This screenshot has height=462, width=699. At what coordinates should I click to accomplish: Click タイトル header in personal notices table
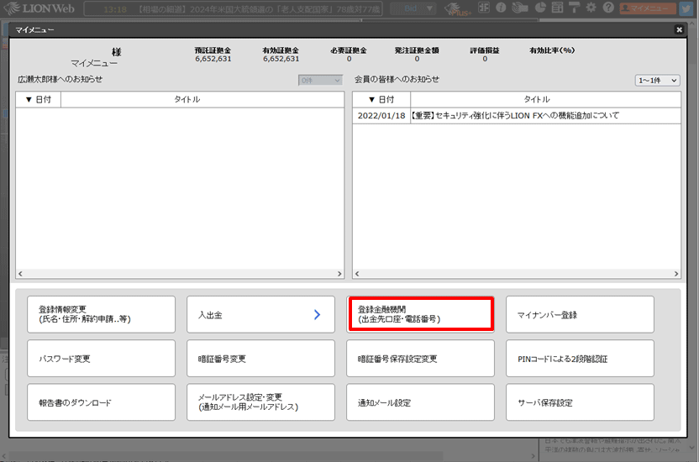click(202, 99)
